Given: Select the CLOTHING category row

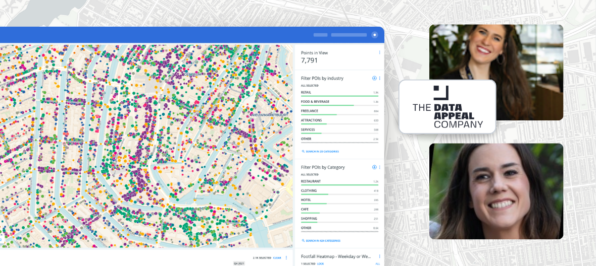Looking at the screenshot, I should 339,192.
